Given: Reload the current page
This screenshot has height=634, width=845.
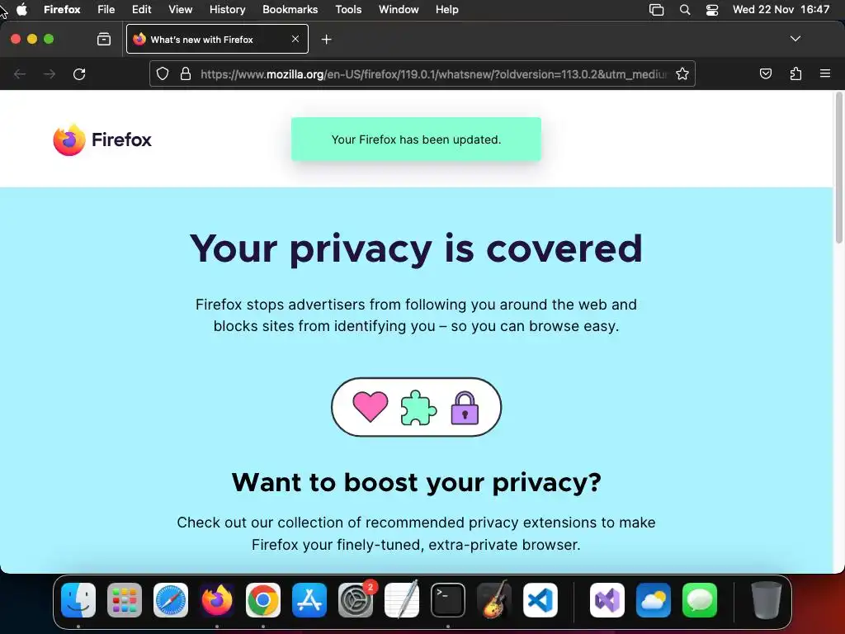Looking at the screenshot, I should [x=79, y=73].
